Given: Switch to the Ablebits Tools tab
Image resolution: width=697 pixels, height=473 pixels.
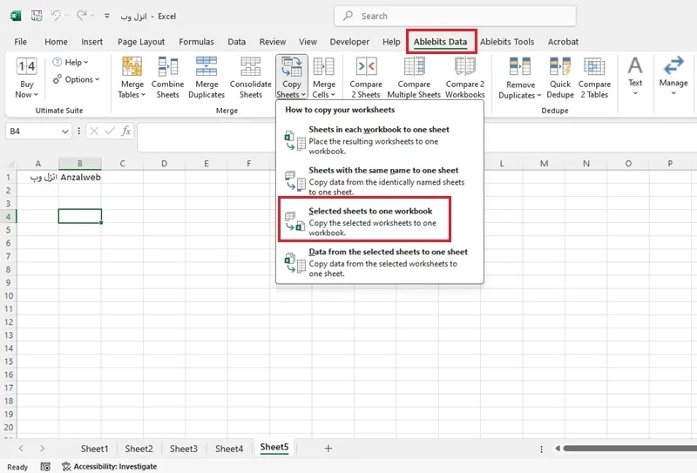Looking at the screenshot, I should (x=507, y=42).
